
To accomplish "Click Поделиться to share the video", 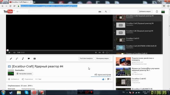I will coord(27,79).
